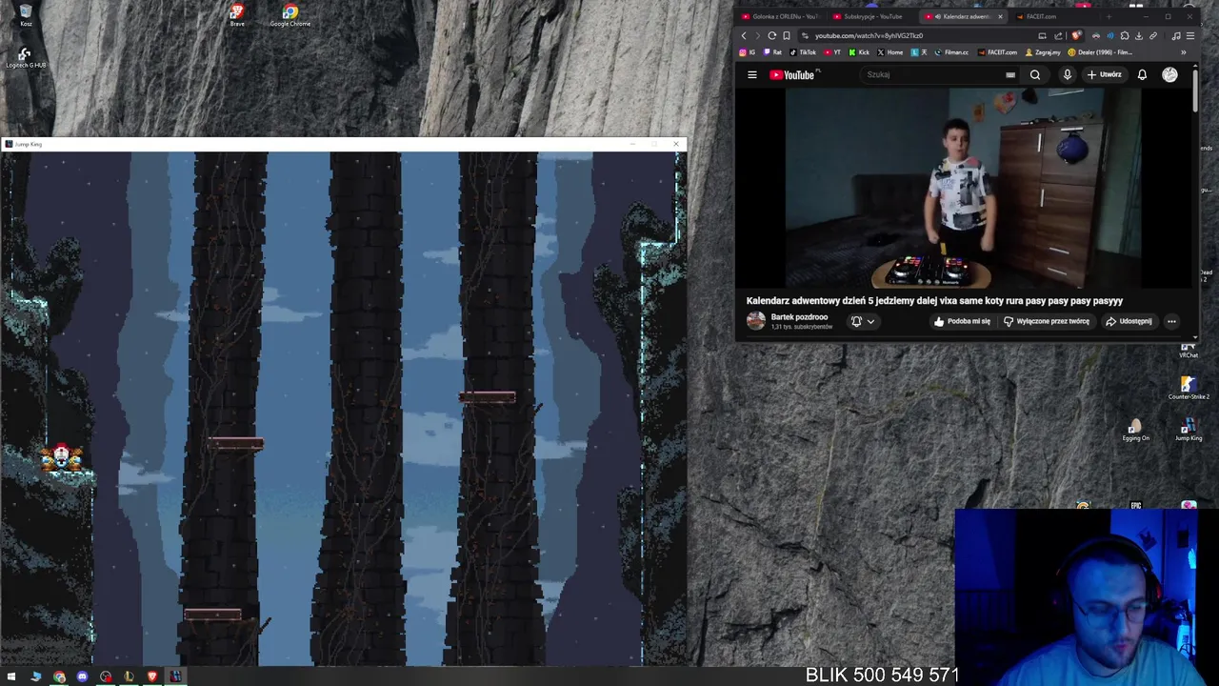Viewport: 1219px width, 686px height.
Task: Click the share icon in address bar
Action: pos(1058,36)
